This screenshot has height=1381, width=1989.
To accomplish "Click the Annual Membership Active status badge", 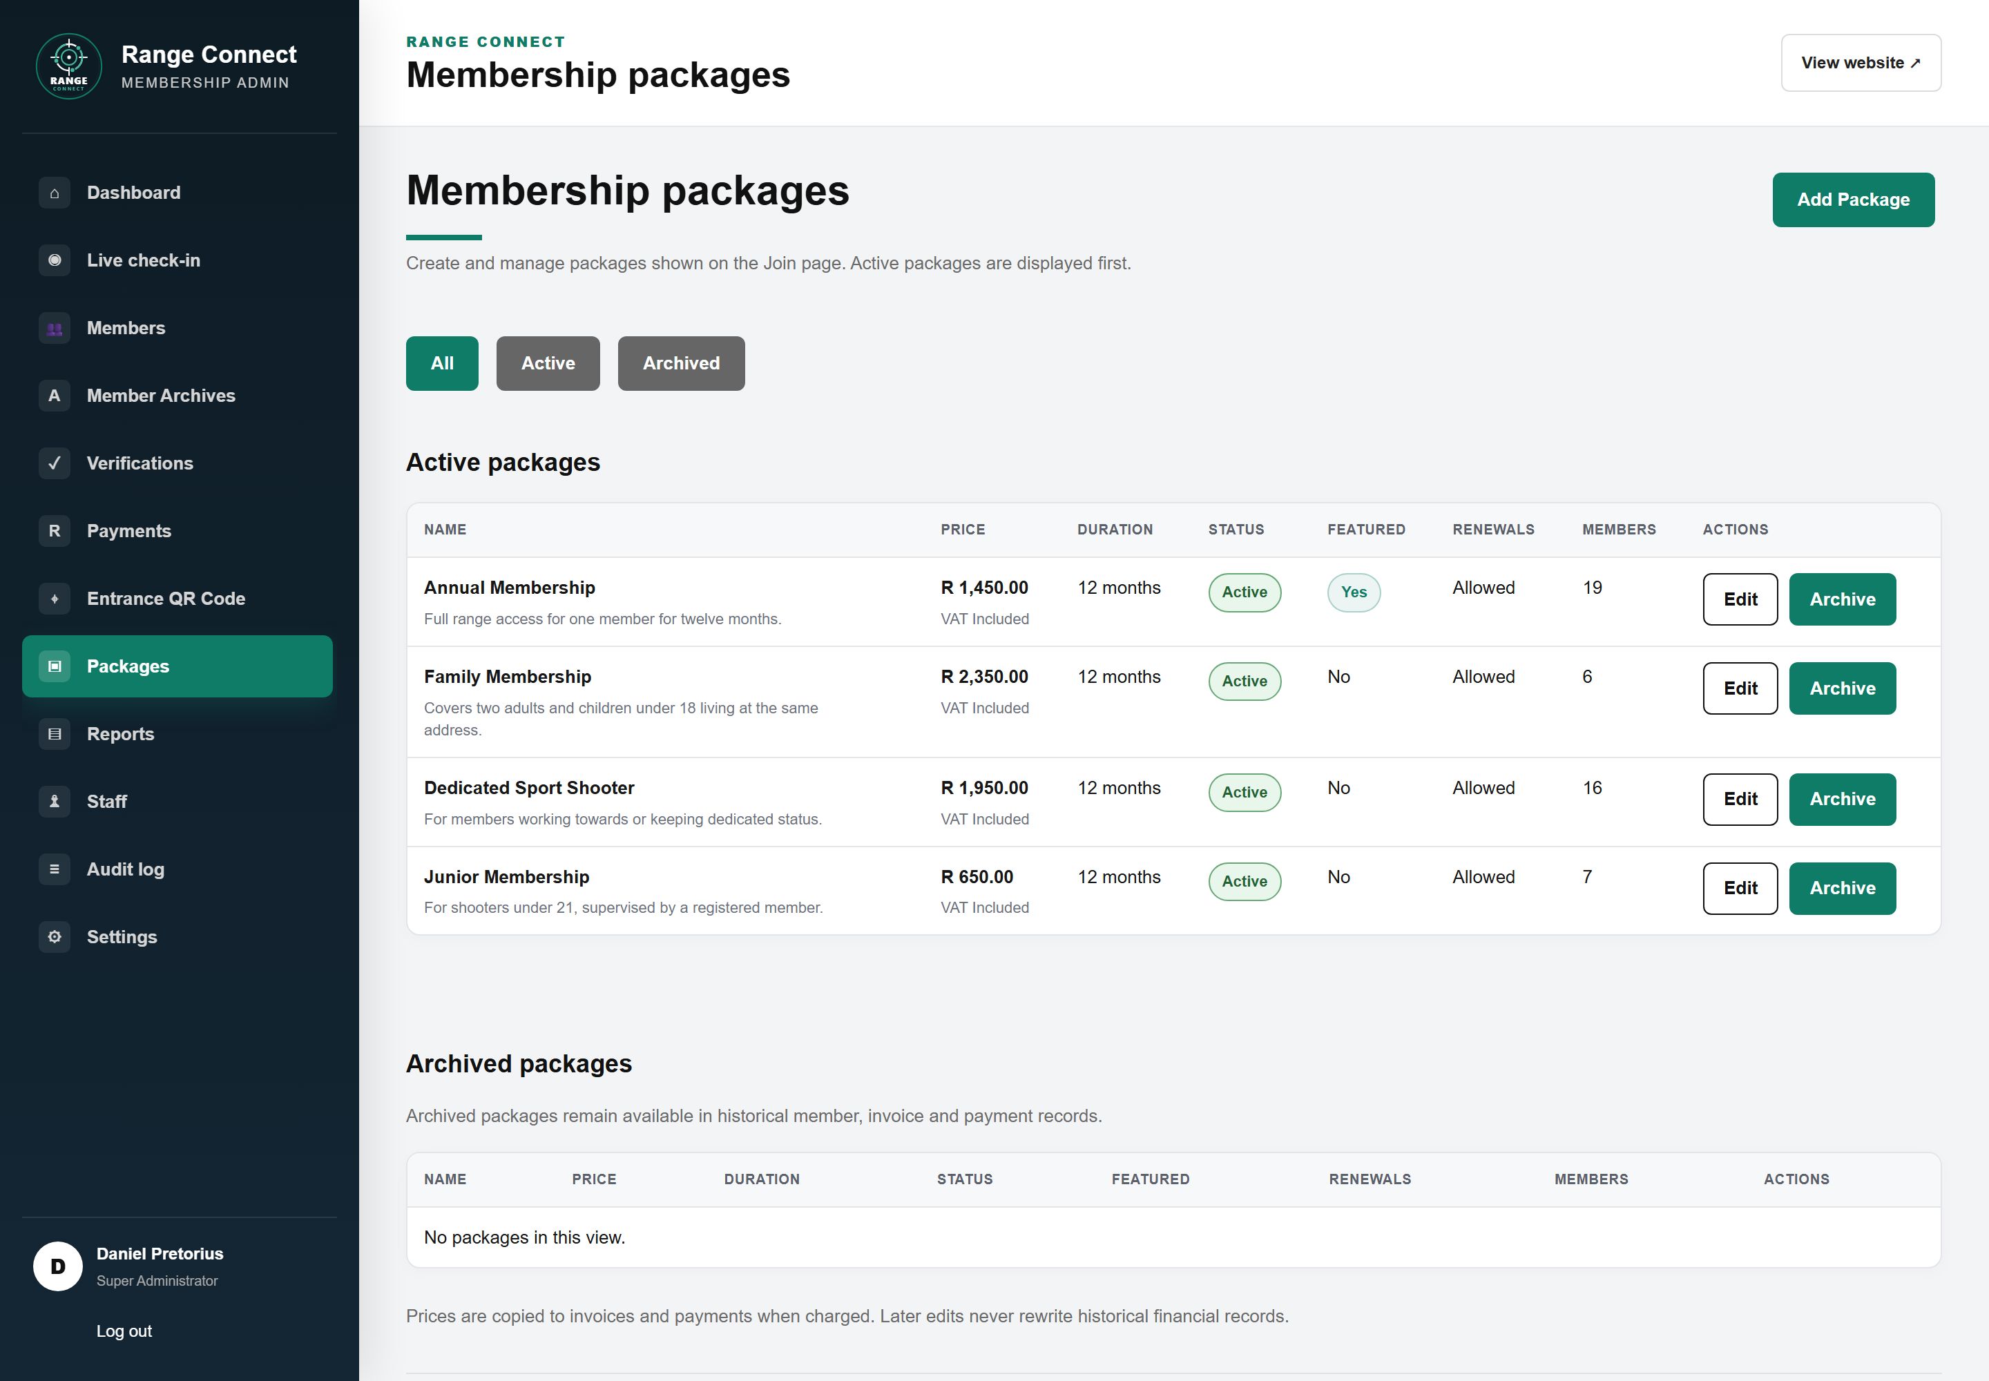I will pos(1245,592).
